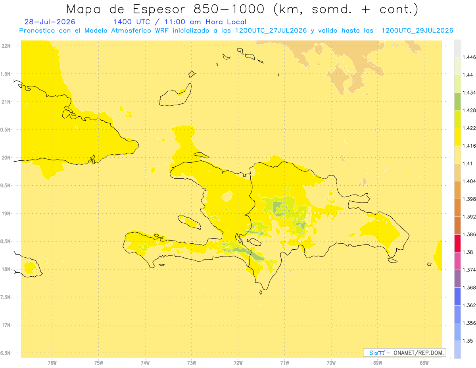Pick the red legend band between 1.38 and 1.386
Screen dimensions: 476x368
pos(457,243)
